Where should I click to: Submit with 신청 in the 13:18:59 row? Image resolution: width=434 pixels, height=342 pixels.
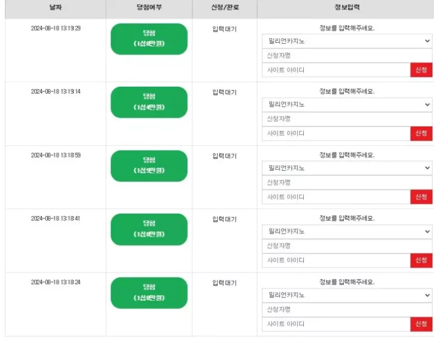point(421,197)
